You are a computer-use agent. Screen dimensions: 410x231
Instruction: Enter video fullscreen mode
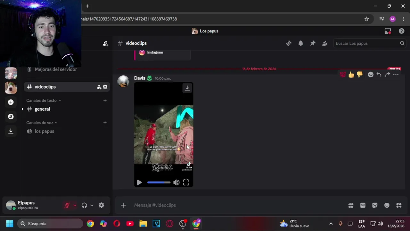pos(186,183)
